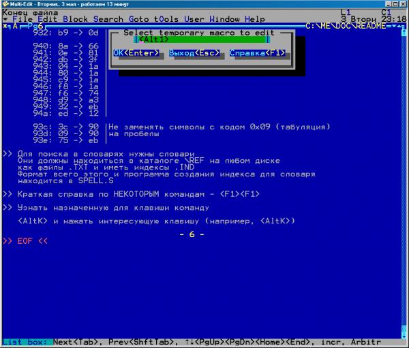The image size is (409, 348).
Task: Click the List box hint in status bar
Action: (26, 342)
